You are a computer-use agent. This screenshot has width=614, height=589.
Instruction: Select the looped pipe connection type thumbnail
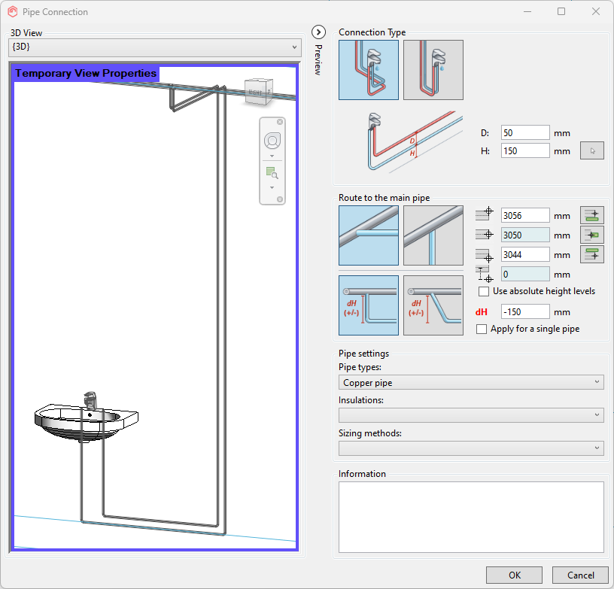coord(369,70)
